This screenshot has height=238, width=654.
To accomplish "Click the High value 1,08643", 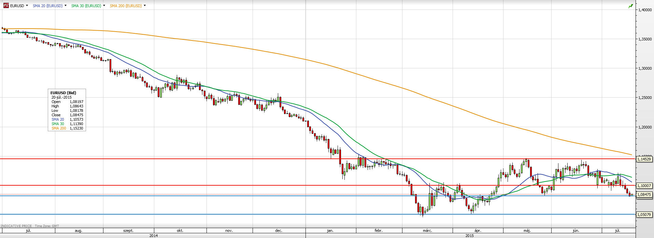I will (76, 106).
